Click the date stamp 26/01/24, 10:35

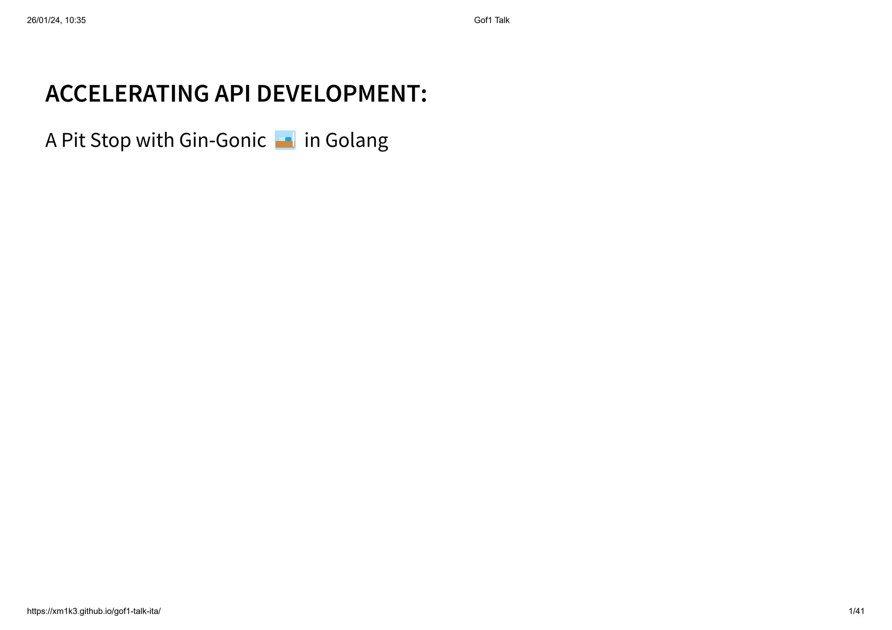[x=56, y=20]
